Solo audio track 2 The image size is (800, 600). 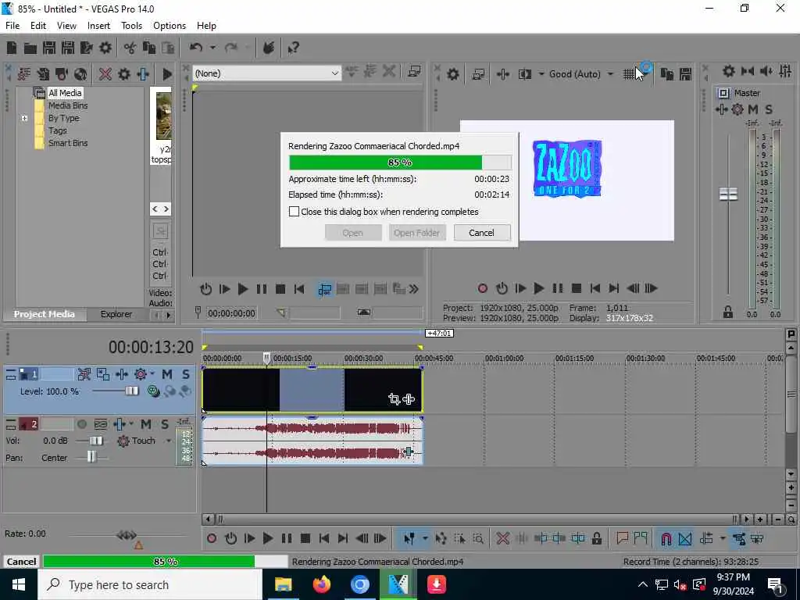164,424
